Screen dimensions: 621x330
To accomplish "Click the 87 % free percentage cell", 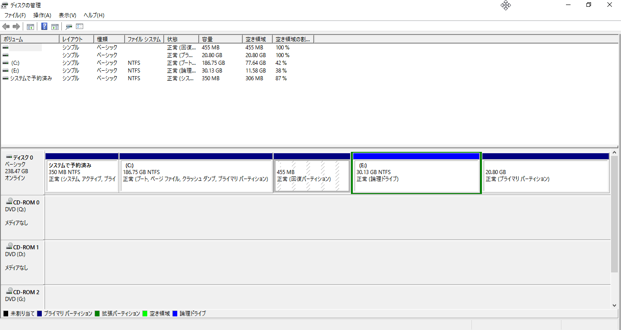I will pos(281,78).
